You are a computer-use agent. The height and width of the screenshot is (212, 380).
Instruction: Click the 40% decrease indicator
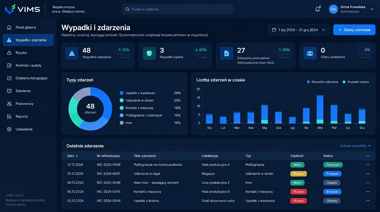201,50
